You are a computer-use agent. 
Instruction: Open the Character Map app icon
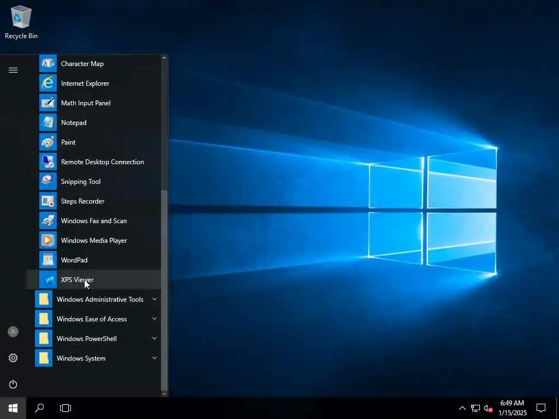[x=48, y=63]
